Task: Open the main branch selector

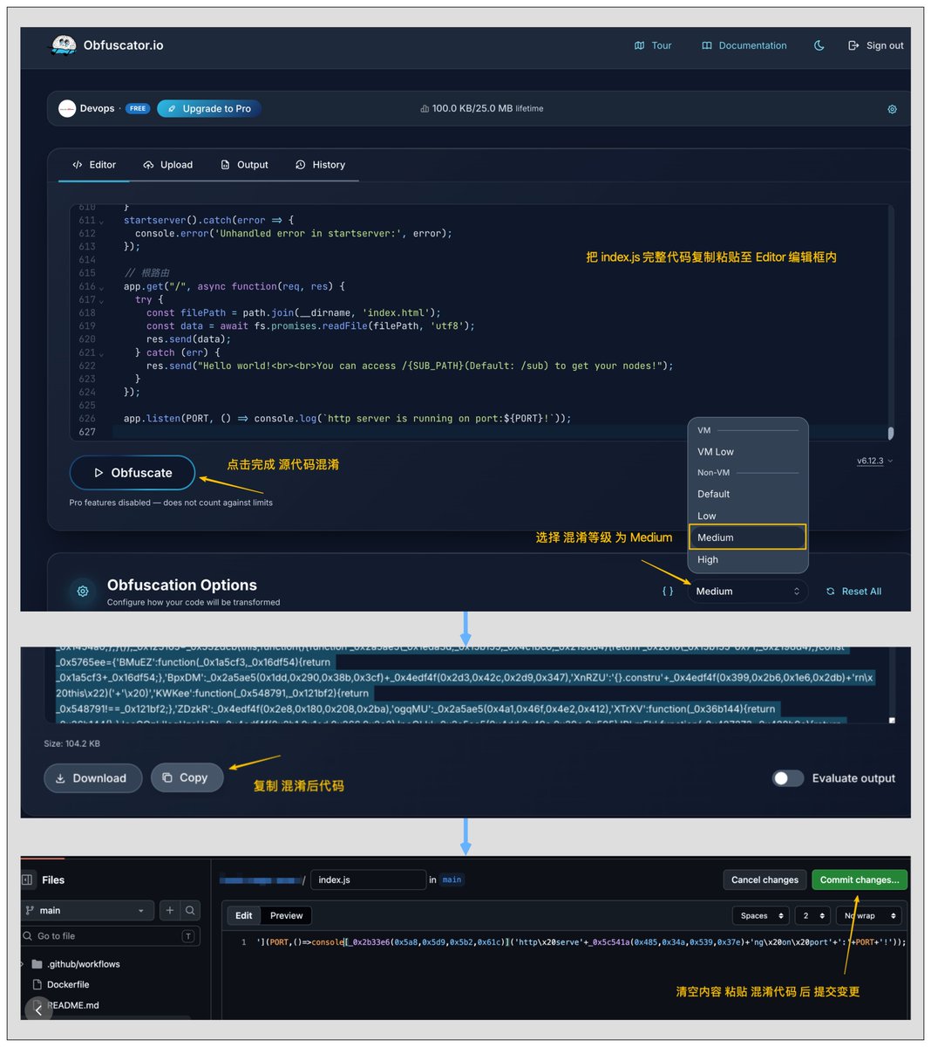Action: pos(88,910)
